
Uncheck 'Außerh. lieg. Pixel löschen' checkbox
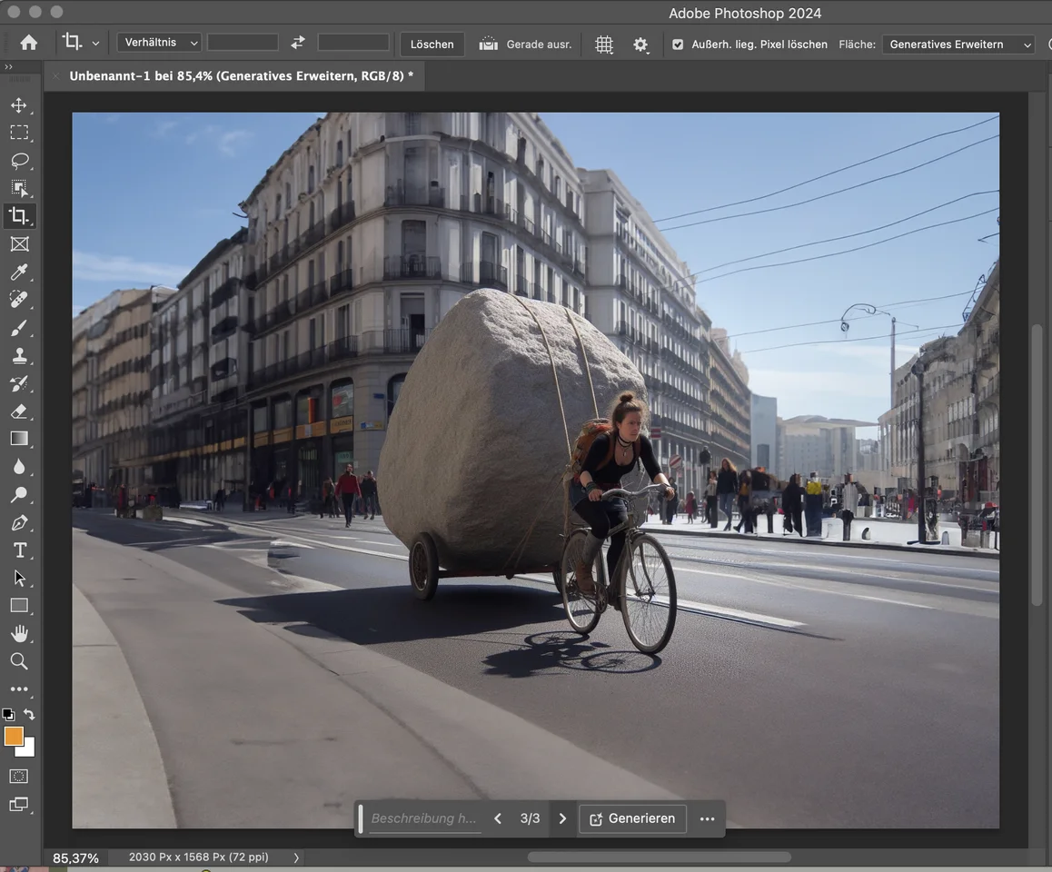coord(678,45)
